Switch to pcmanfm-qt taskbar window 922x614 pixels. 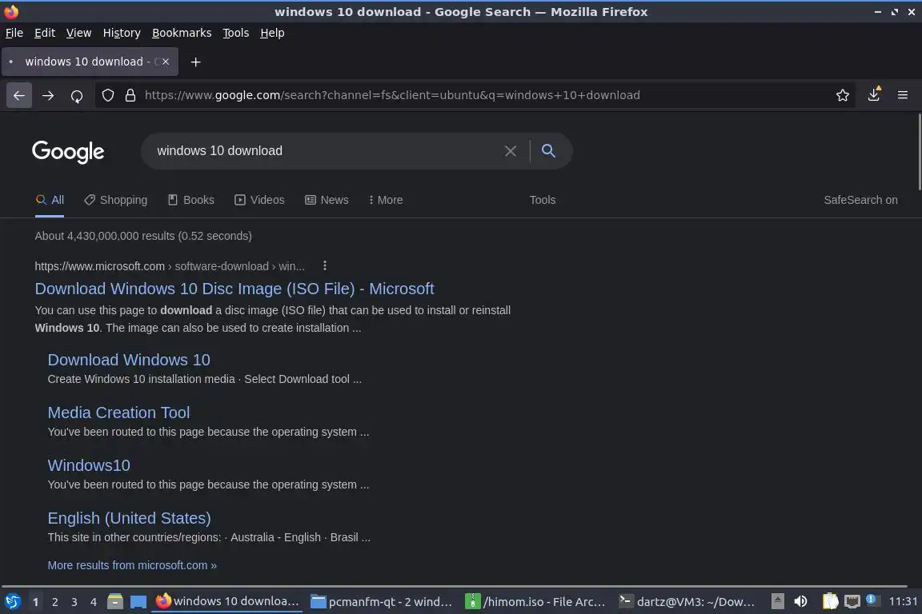[382, 602]
